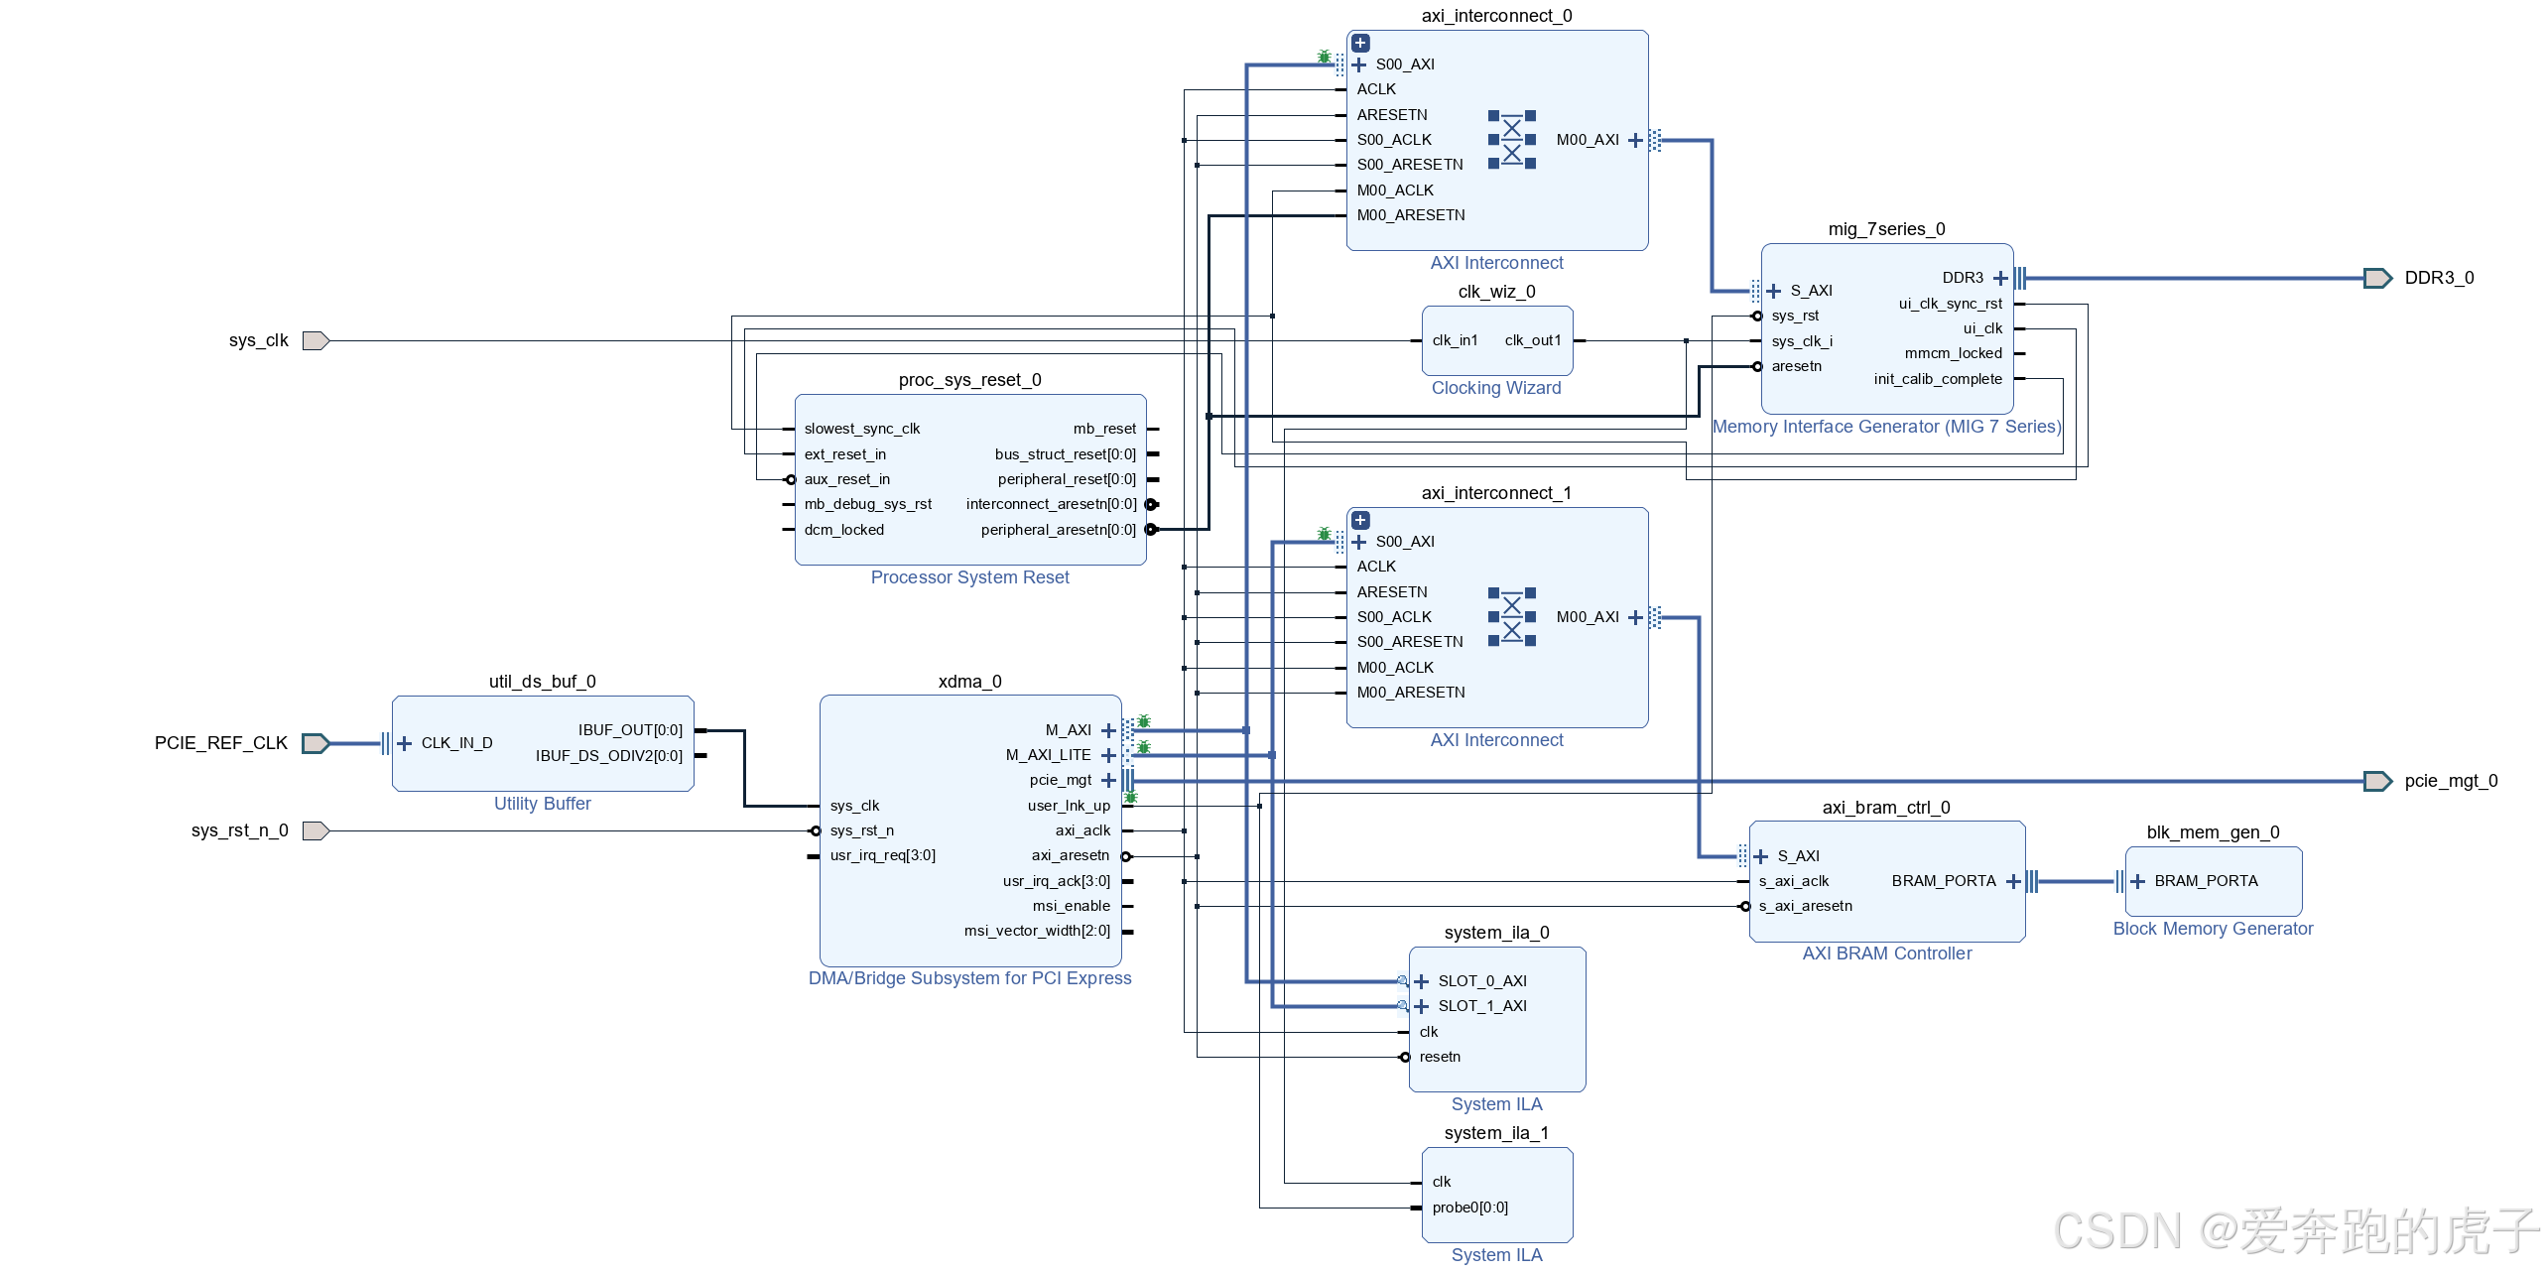
Task: Expand DDR3 interface pin on mig_7series_0
Action: click(2000, 279)
